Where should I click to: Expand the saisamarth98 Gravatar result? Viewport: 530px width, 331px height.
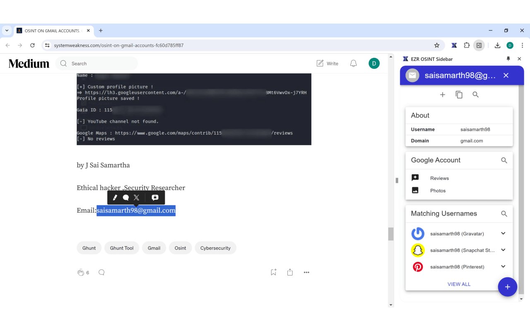pyautogui.click(x=503, y=233)
